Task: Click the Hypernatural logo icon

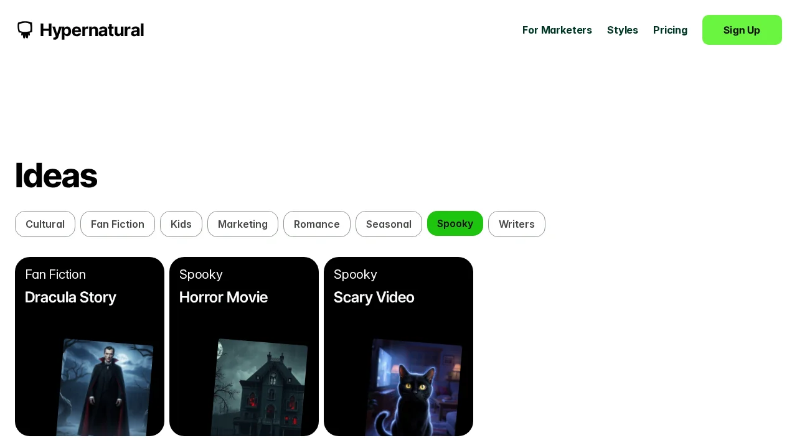Action: (25, 30)
